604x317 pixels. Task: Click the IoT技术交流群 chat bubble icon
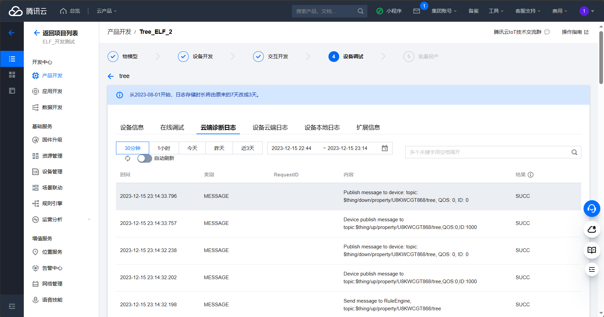(x=547, y=32)
